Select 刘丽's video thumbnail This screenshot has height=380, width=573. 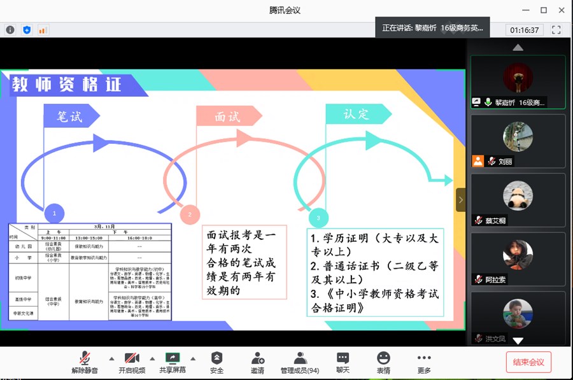(x=518, y=141)
